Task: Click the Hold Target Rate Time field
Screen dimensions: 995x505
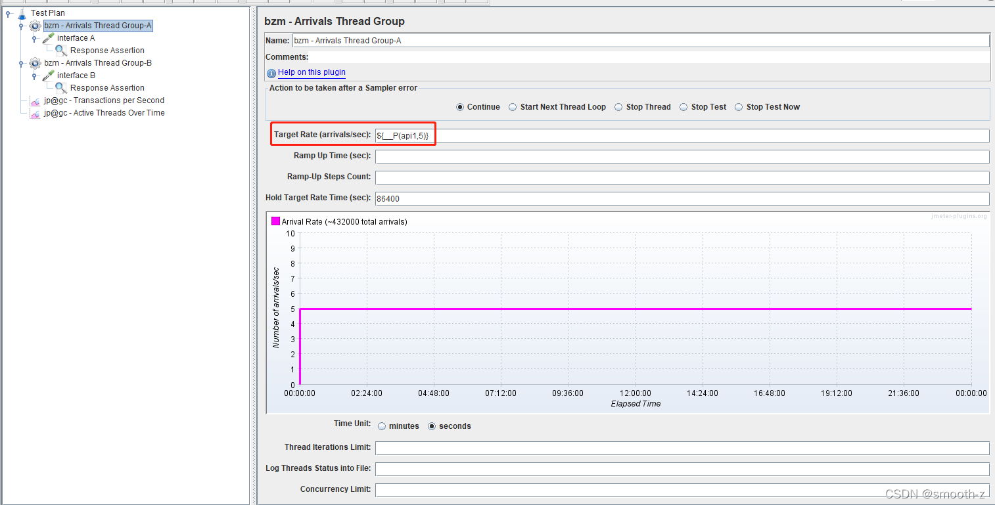Action: 682,199
